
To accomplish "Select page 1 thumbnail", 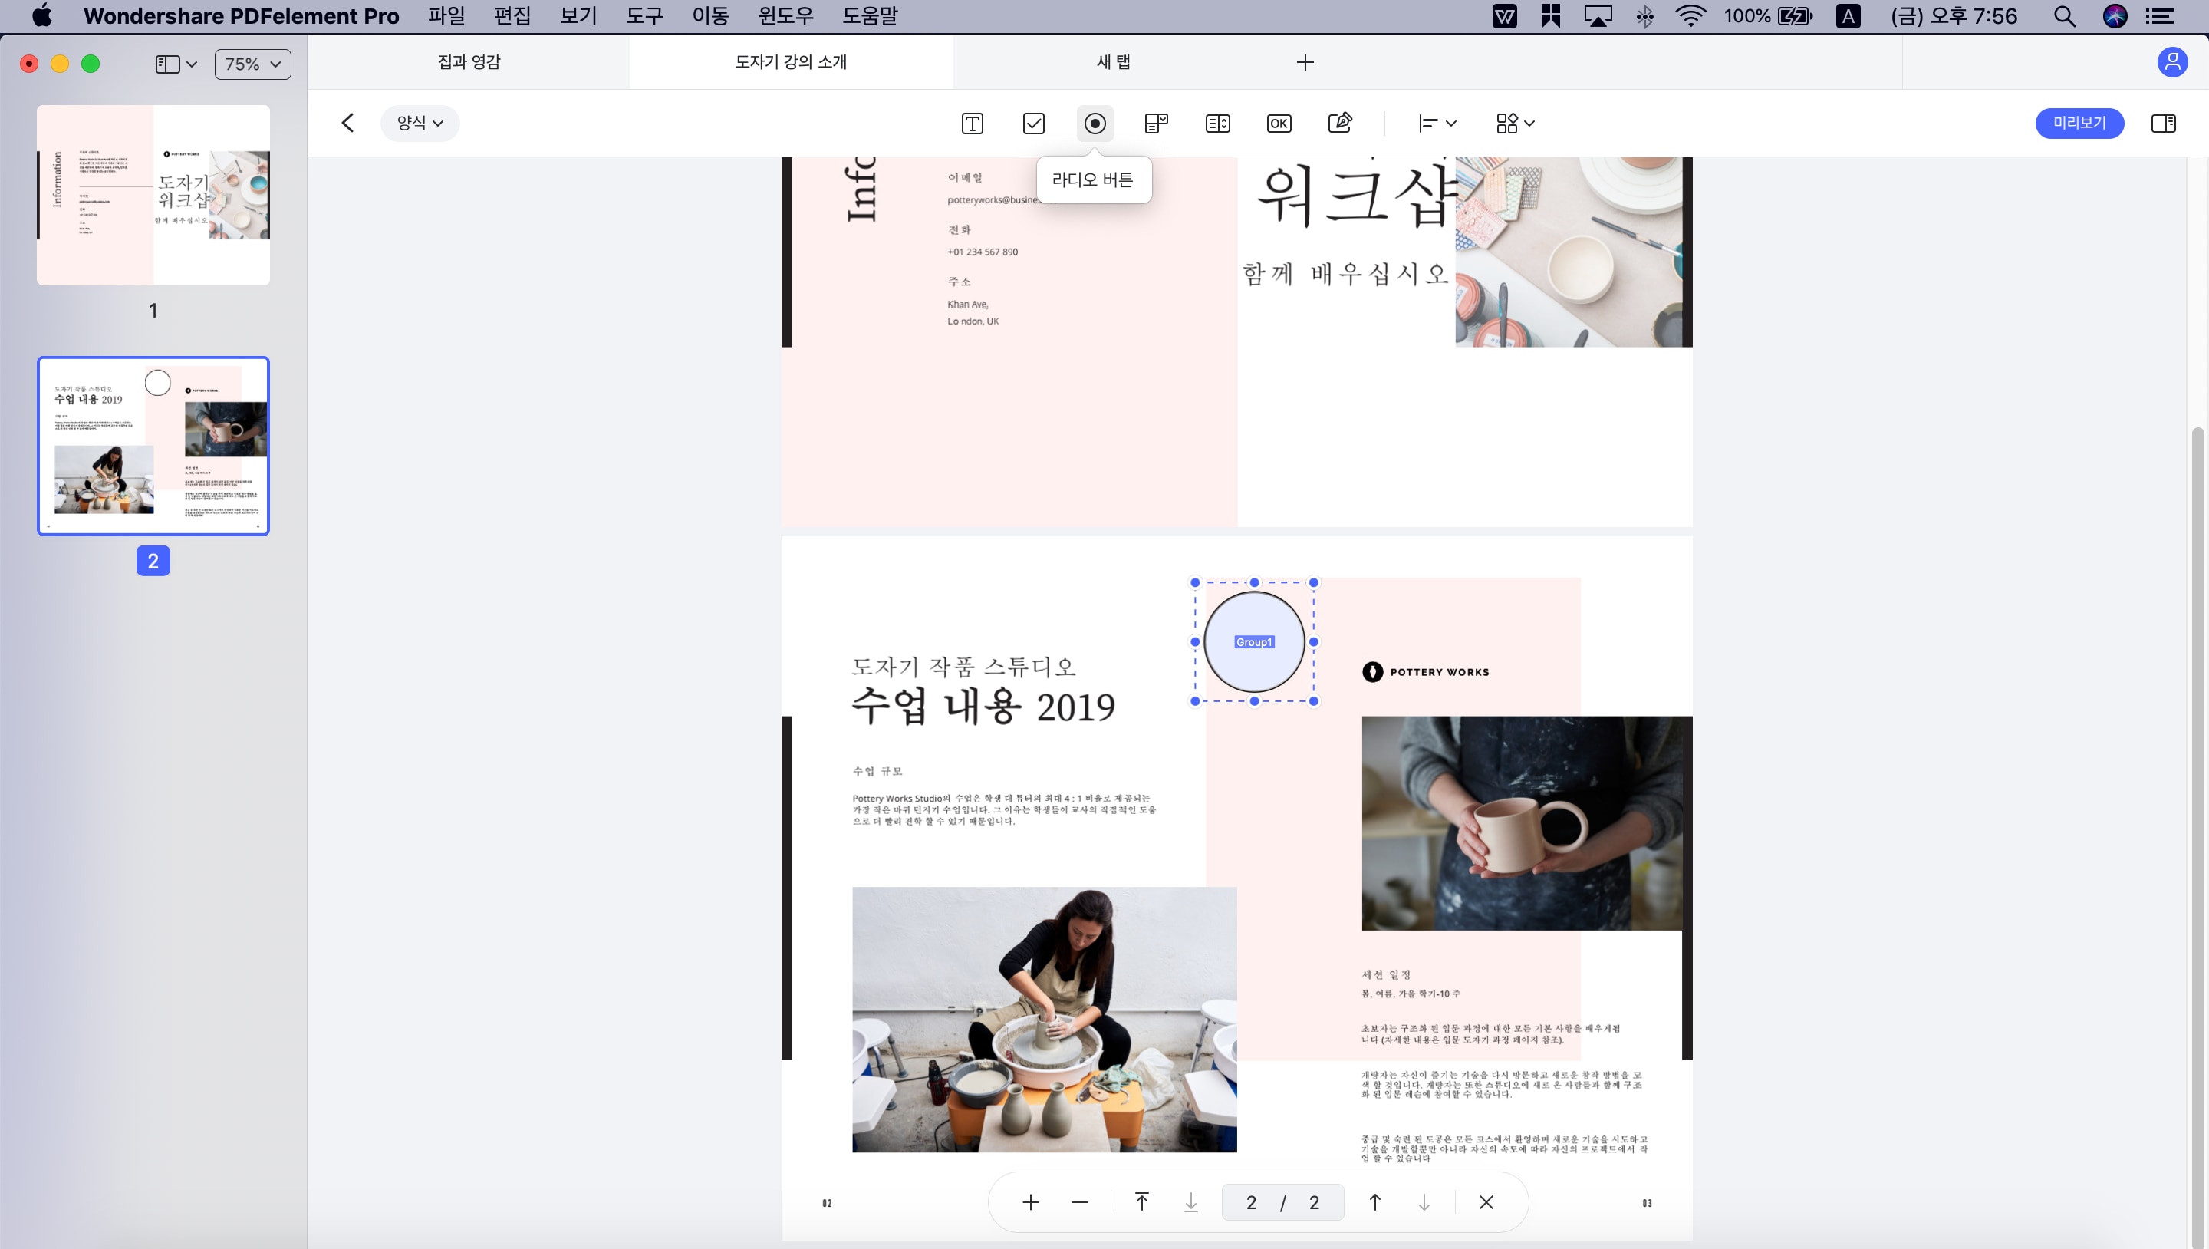I will coord(153,195).
